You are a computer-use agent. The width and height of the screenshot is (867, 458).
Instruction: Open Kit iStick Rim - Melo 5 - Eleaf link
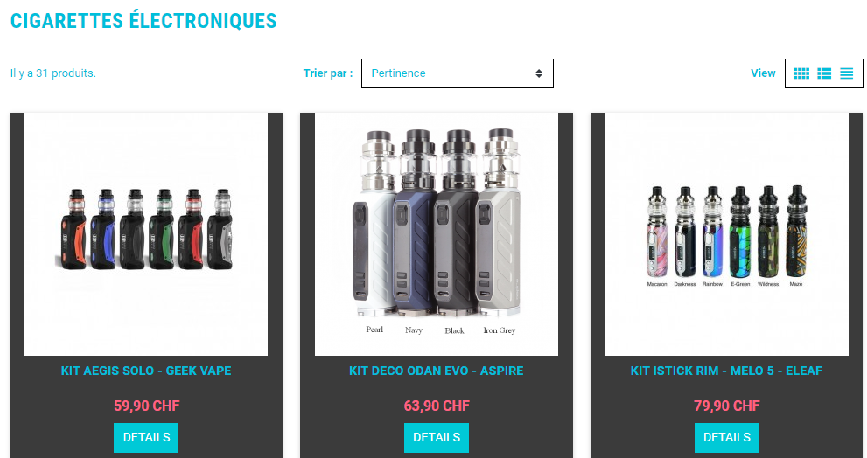(726, 371)
